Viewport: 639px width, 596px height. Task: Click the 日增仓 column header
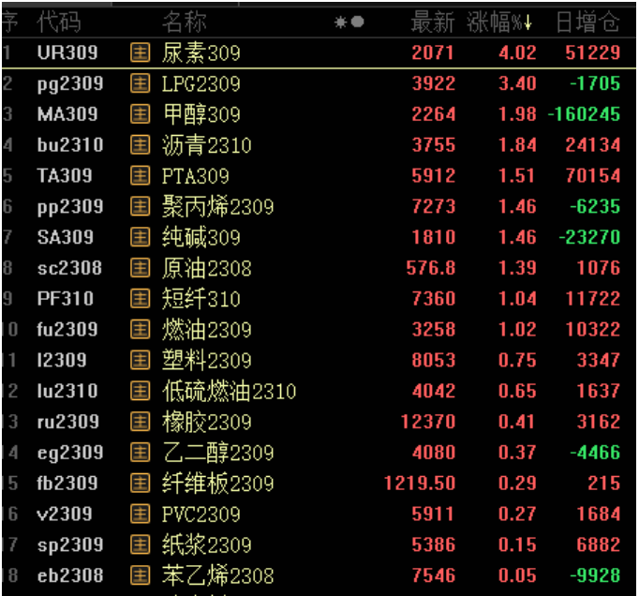(x=587, y=22)
